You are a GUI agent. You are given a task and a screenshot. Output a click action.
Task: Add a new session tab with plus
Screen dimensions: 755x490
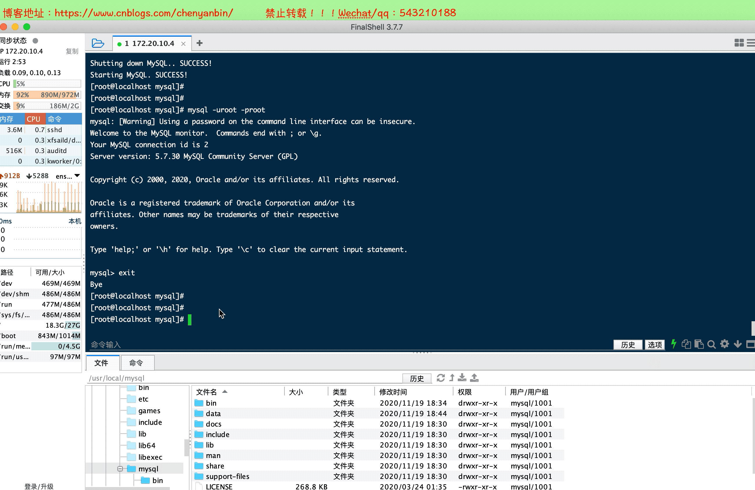199,43
